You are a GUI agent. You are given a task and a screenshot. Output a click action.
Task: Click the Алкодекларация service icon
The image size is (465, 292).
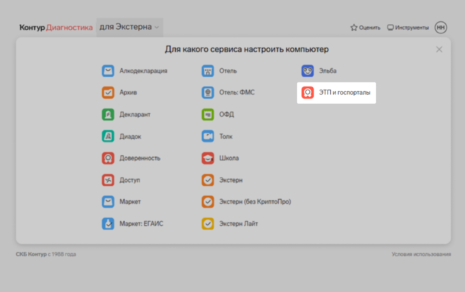[x=108, y=71]
